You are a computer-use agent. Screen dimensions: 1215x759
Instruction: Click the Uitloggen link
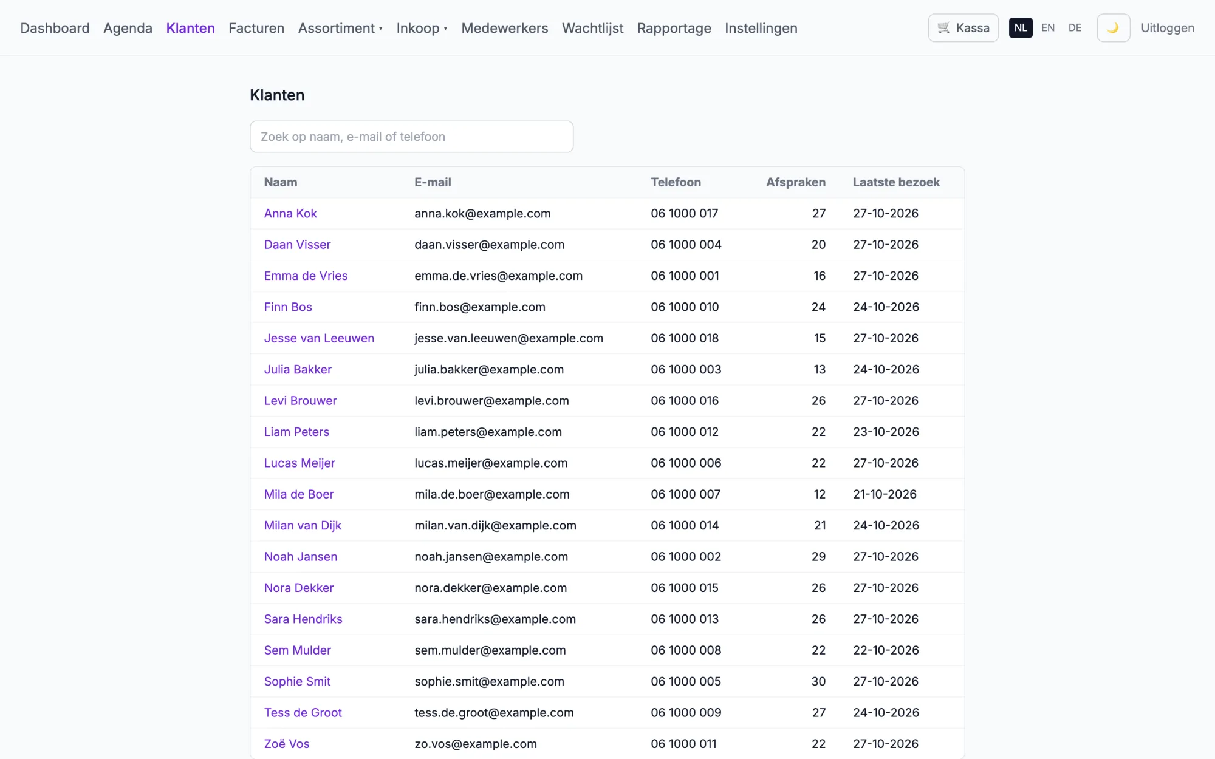(1167, 28)
